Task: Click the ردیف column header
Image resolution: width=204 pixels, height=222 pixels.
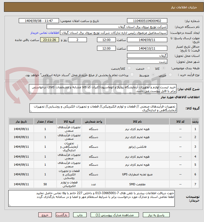Action: (x=195, y=121)
